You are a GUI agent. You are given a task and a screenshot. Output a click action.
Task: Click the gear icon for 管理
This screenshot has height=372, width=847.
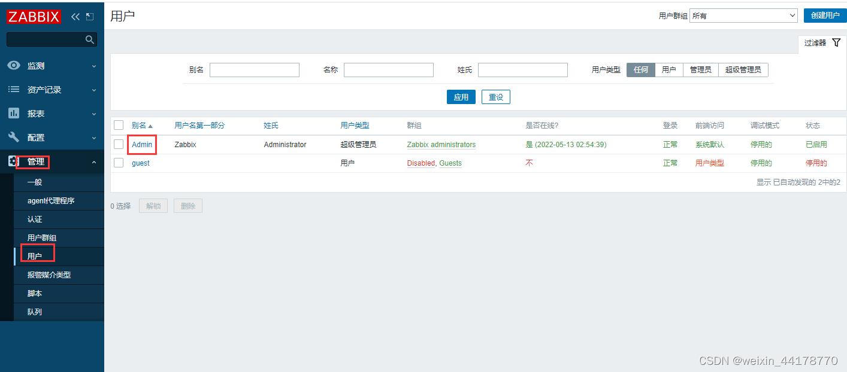12,161
